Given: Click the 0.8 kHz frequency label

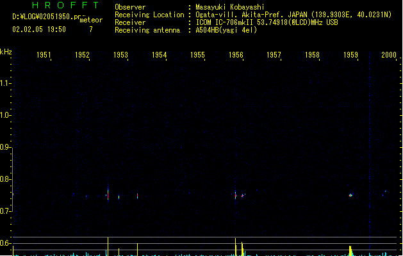Looking at the screenshot, I should tap(4, 179).
